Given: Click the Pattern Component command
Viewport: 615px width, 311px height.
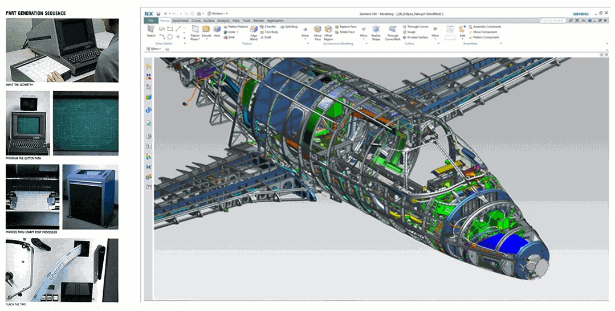Looking at the screenshot, I should (x=483, y=37).
